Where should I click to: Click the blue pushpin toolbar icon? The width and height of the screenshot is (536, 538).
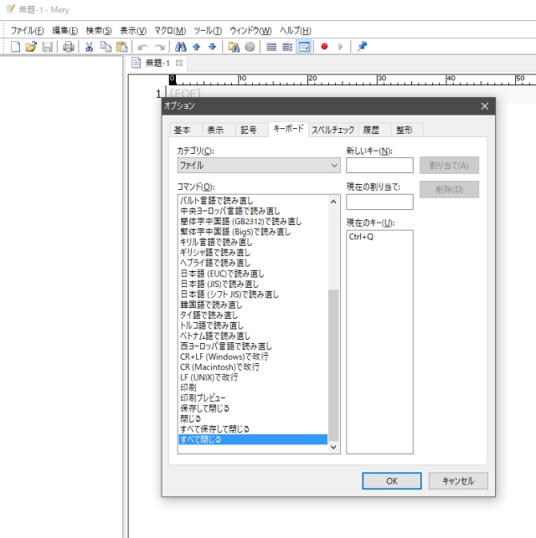coord(362,47)
